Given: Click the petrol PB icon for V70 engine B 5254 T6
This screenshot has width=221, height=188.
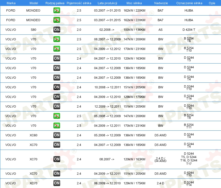Looking at the screenshot, I should [x=57, y=39].
